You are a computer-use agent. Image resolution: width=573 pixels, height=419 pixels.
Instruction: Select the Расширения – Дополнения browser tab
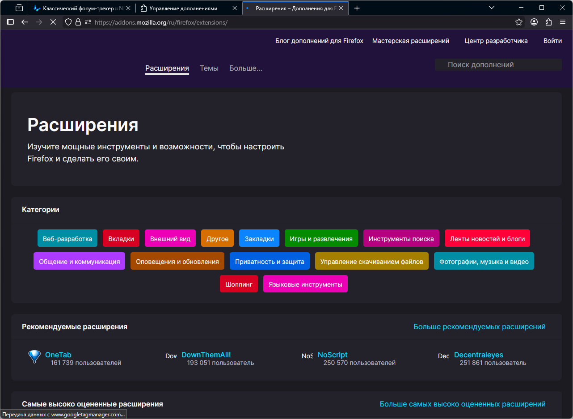295,8
